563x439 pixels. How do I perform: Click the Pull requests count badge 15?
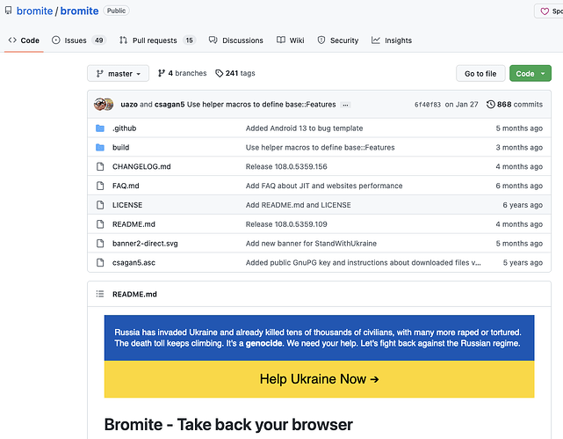point(189,40)
